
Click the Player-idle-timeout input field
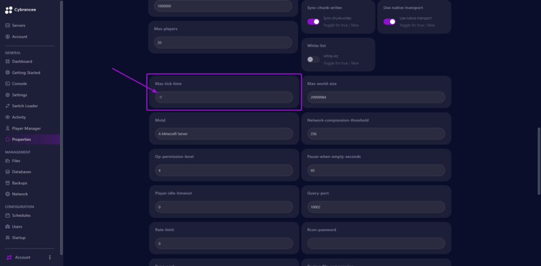(224, 207)
